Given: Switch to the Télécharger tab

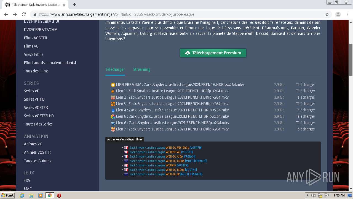Looking at the screenshot, I should (x=115, y=69).
